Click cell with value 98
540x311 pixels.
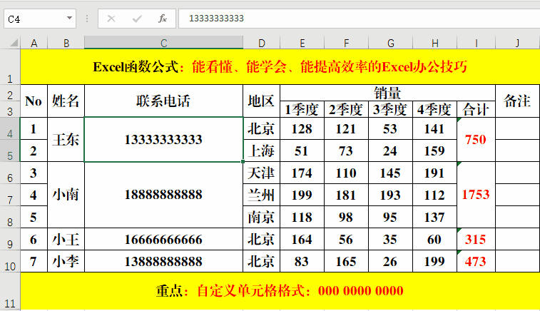tap(346, 217)
